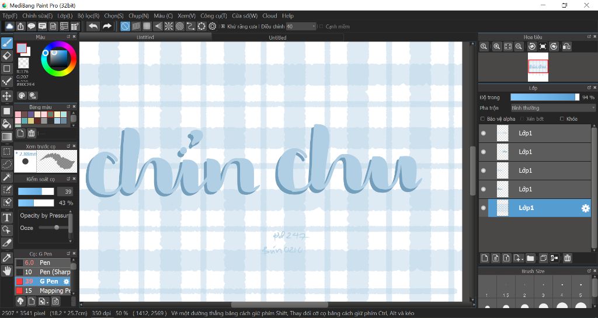The image size is (598, 318).
Task: Select the Pen brush with size 6.0
Action: 43,263
